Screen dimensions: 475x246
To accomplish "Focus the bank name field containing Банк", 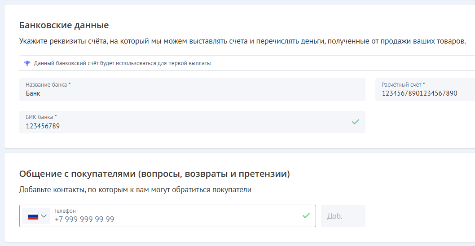I will (192, 93).
